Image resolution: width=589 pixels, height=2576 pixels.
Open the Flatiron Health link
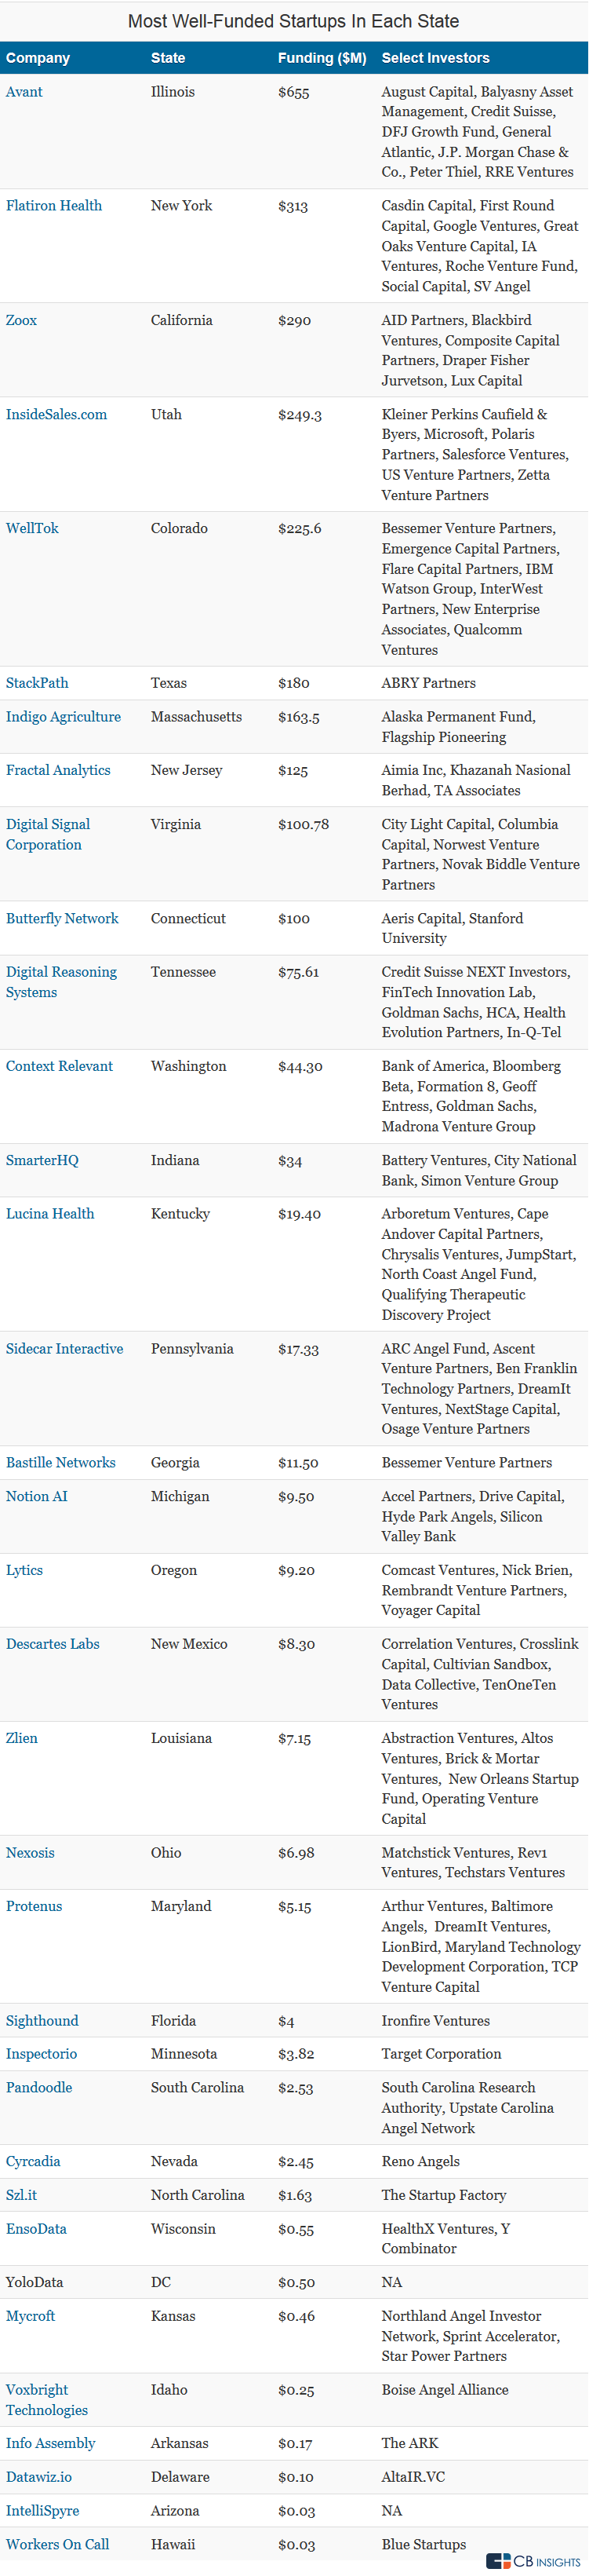coord(54,206)
